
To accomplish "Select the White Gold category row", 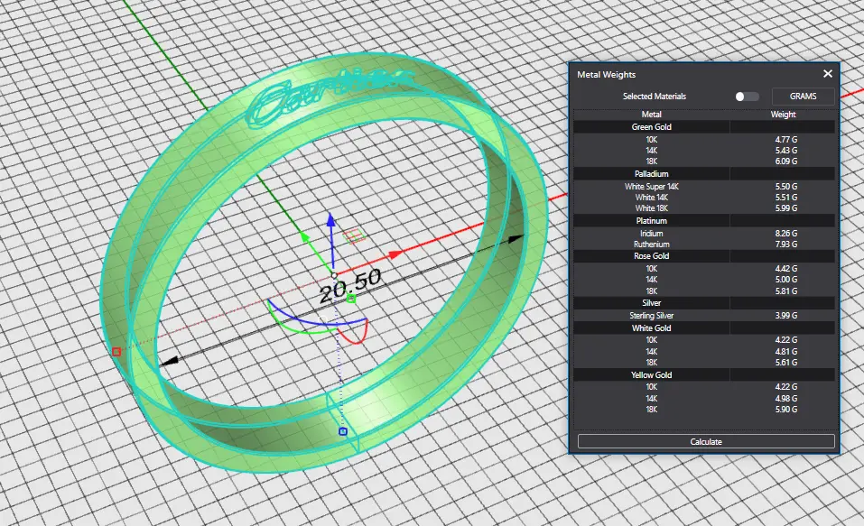I will coord(703,328).
